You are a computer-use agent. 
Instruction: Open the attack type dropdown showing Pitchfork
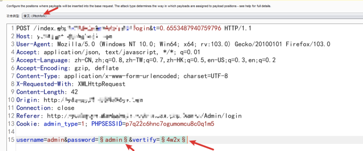[x=192, y=16]
